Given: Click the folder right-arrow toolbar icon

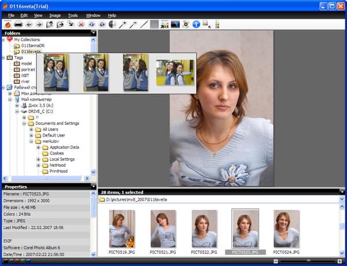Looking at the screenshot, I should pyautogui.click(x=60, y=24).
